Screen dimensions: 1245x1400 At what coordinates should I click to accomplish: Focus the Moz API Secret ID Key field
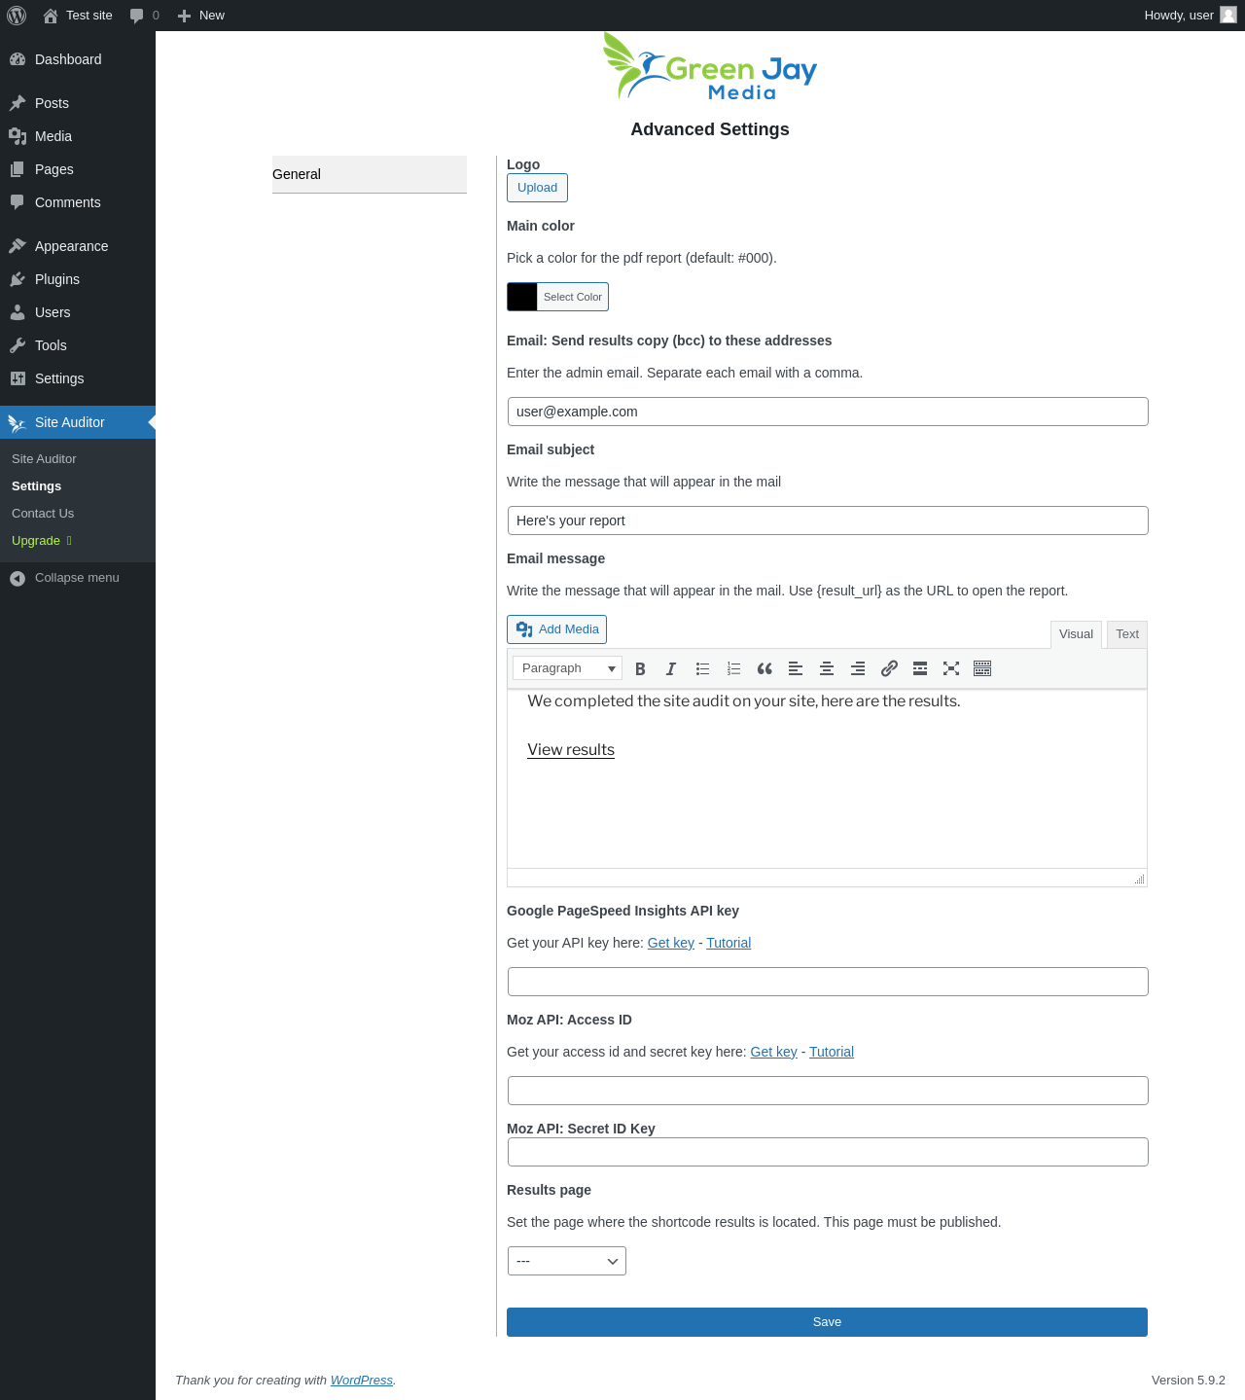point(828,1152)
